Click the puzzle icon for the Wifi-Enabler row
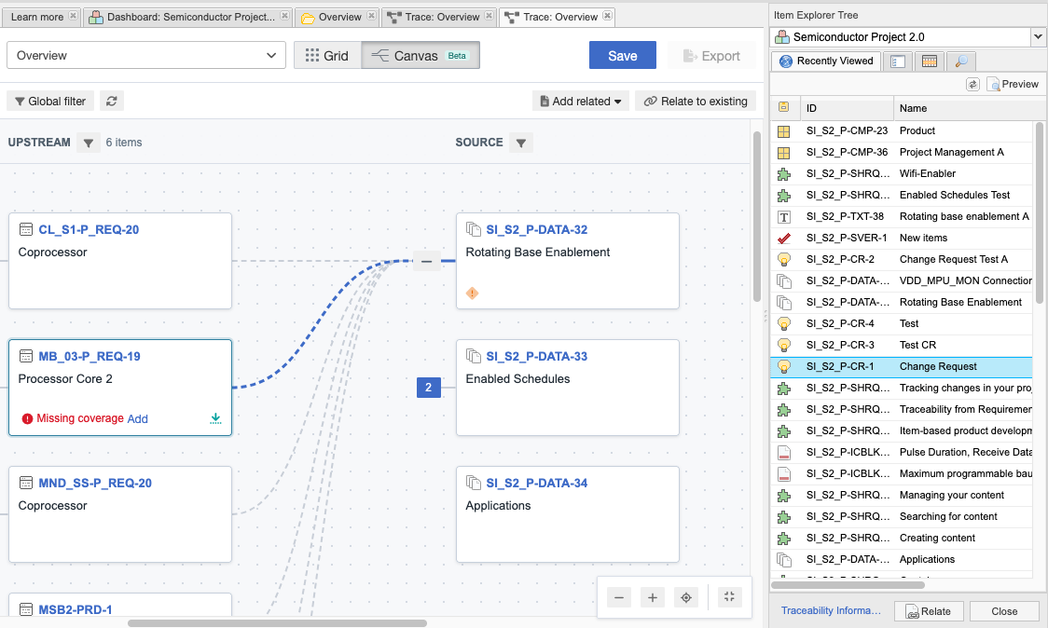The height and width of the screenshot is (628, 1048). coord(784,174)
